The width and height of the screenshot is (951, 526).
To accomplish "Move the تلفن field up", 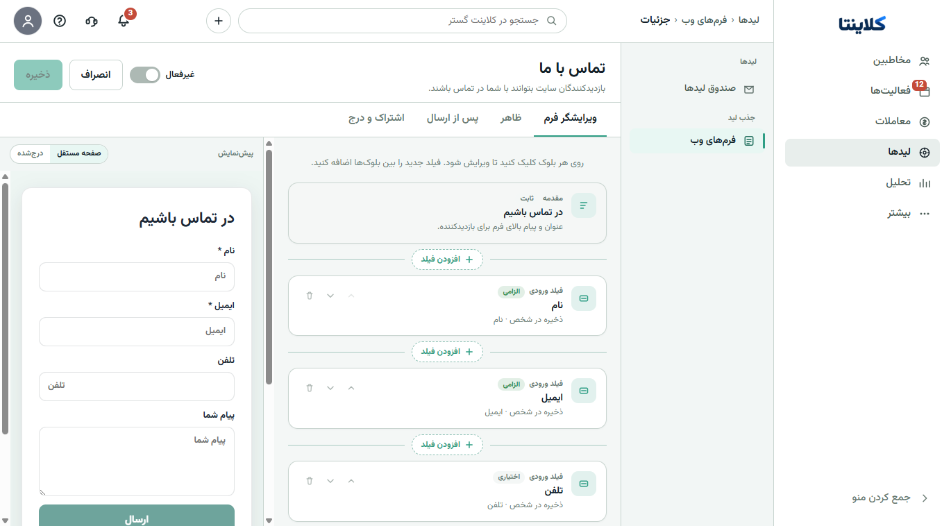I will 351,481.
